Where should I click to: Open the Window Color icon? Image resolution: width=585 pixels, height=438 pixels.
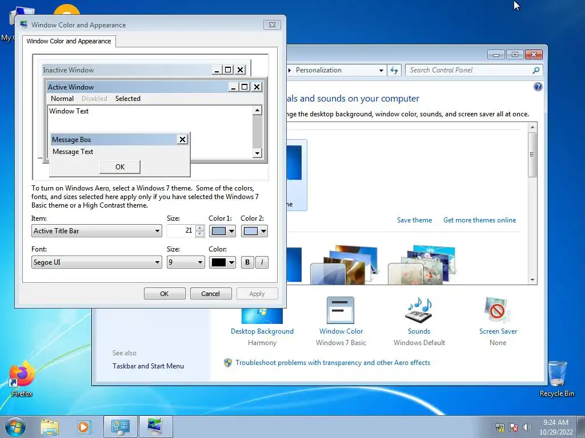point(340,310)
